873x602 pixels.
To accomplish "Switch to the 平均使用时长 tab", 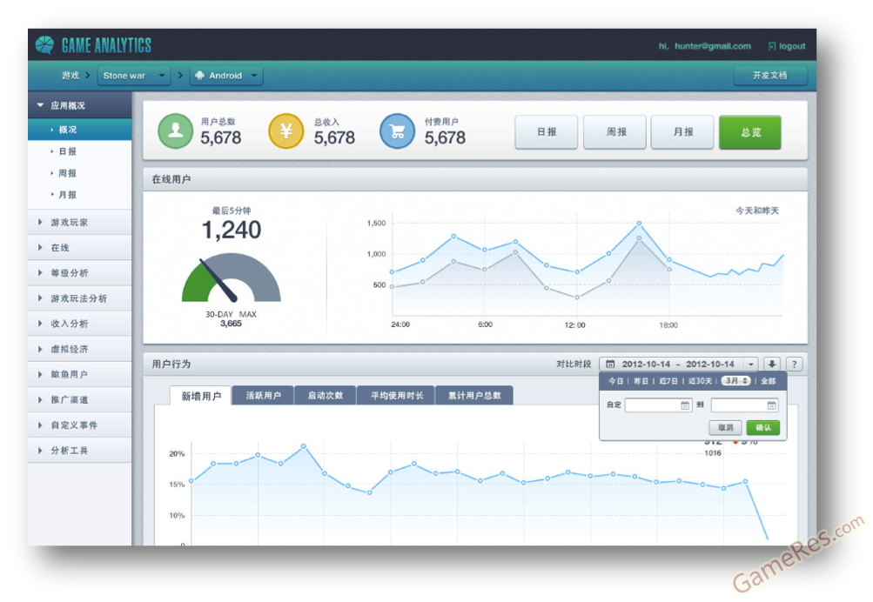I will [396, 396].
